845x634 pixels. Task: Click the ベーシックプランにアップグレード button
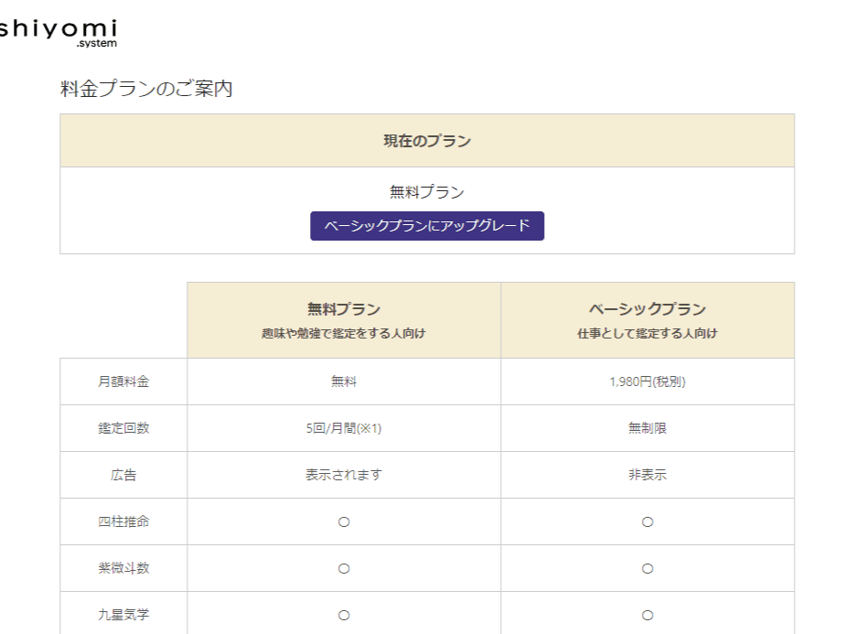tap(427, 223)
